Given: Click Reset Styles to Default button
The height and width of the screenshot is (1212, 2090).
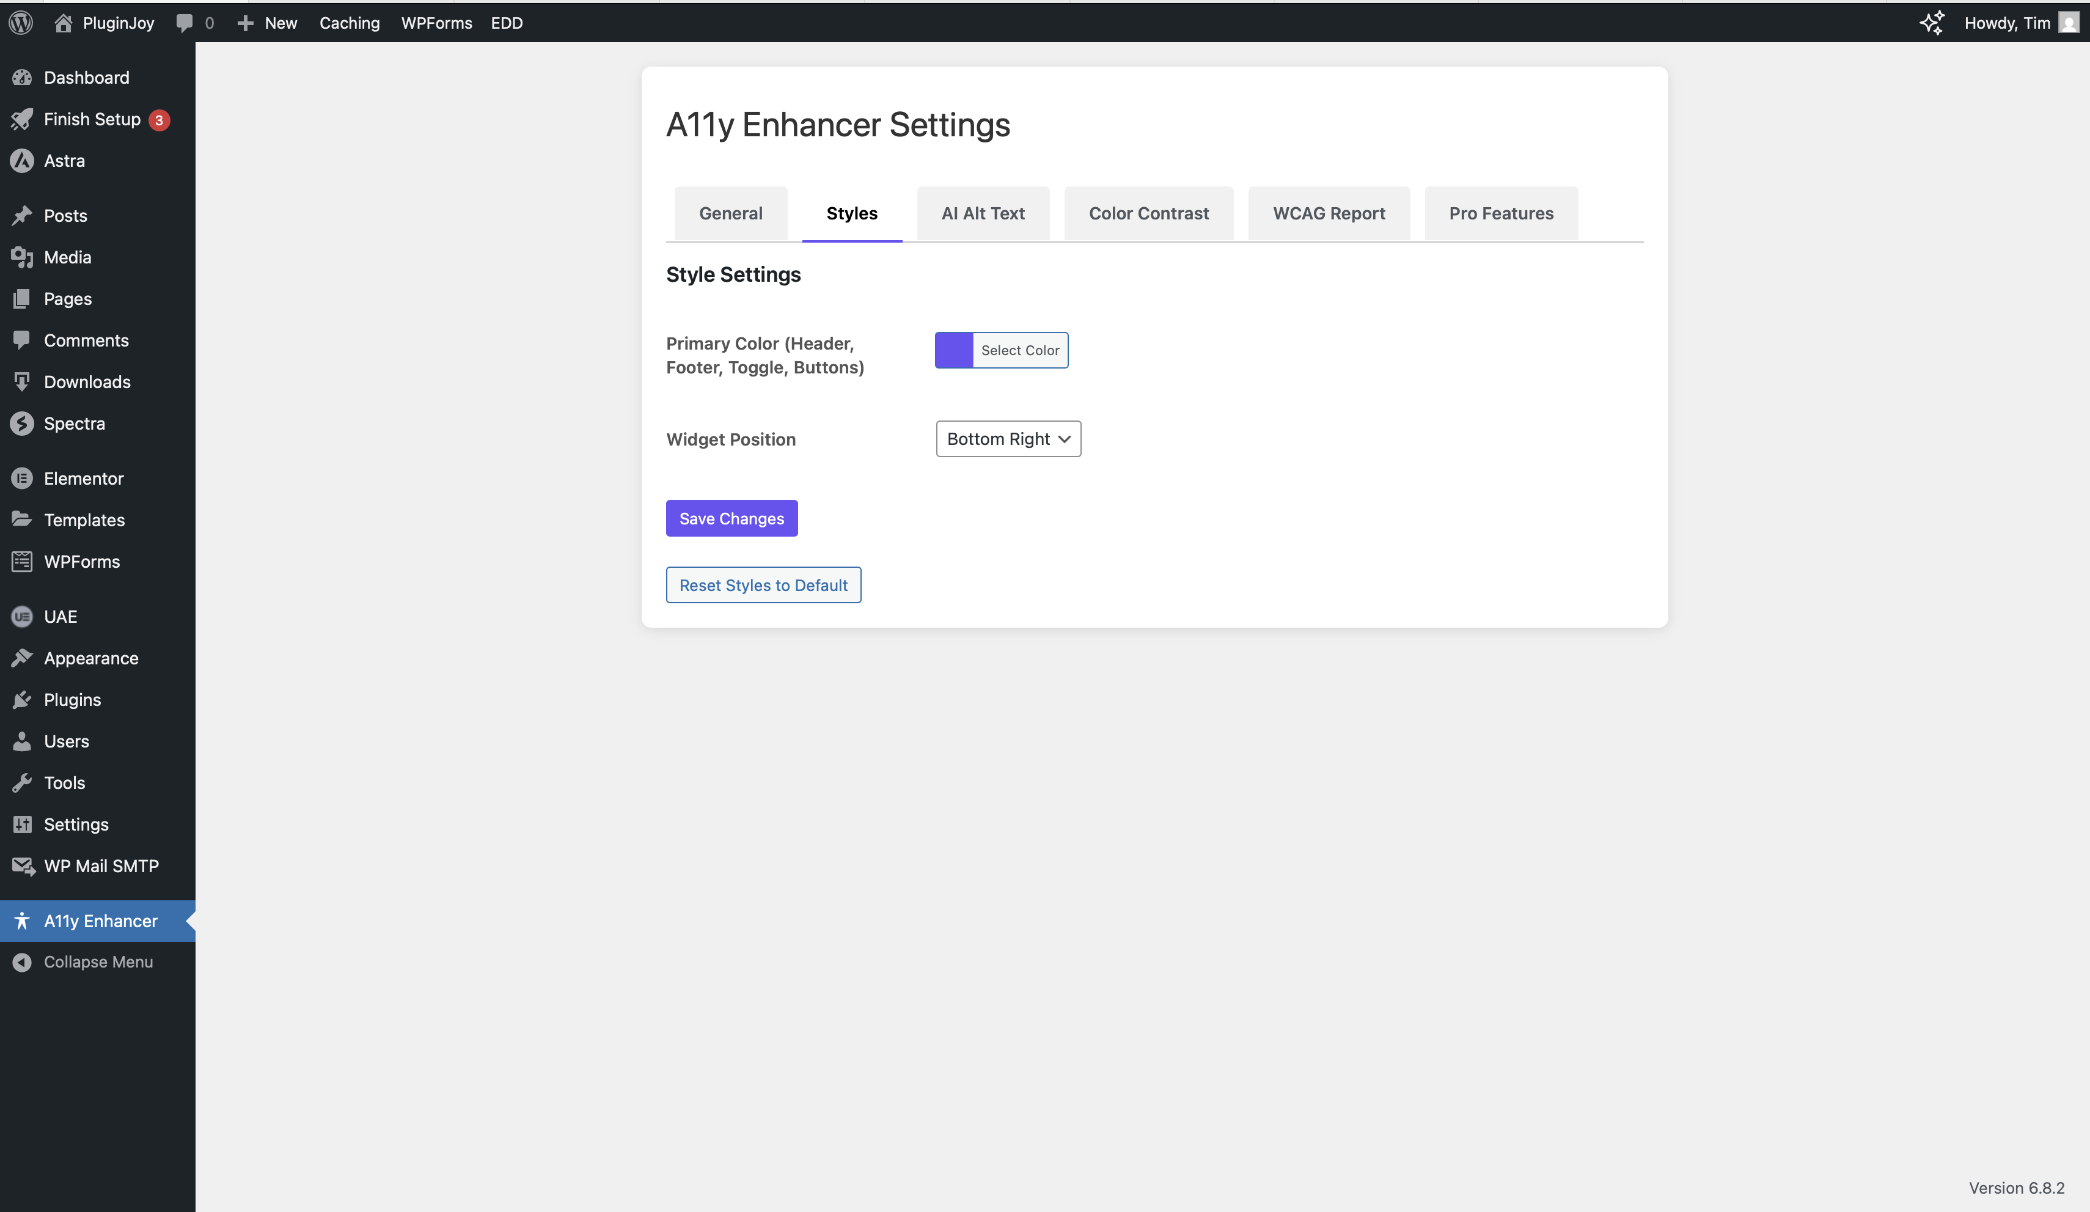Looking at the screenshot, I should point(762,586).
